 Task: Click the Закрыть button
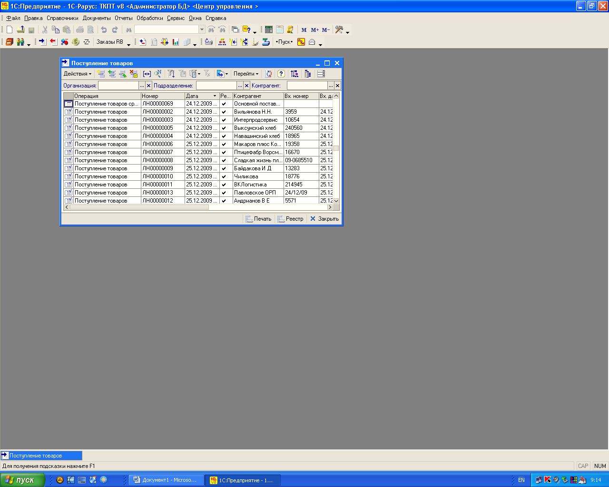point(324,219)
